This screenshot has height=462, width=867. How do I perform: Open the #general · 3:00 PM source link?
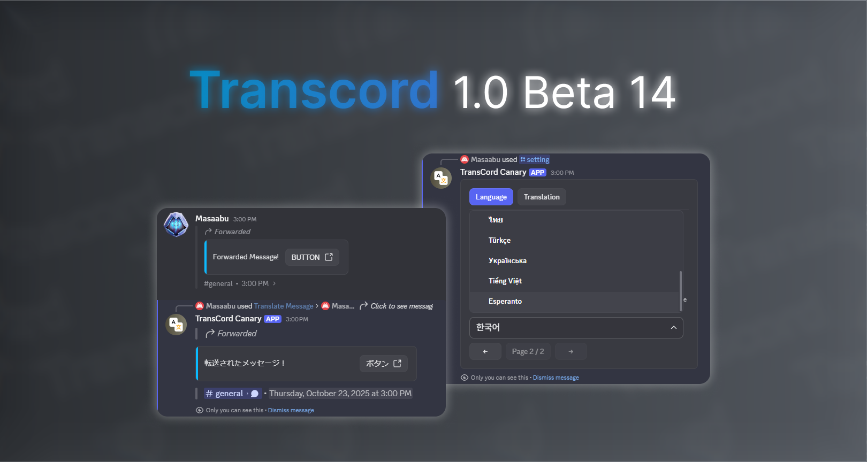240,283
